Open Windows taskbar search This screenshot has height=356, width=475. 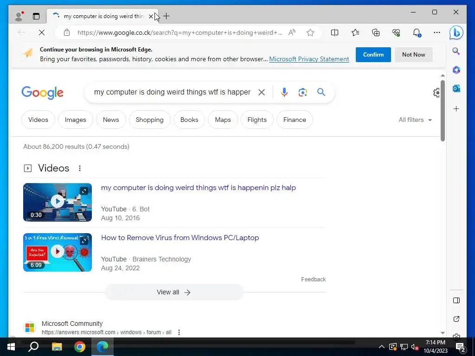pyautogui.click(x=33, y=347)
